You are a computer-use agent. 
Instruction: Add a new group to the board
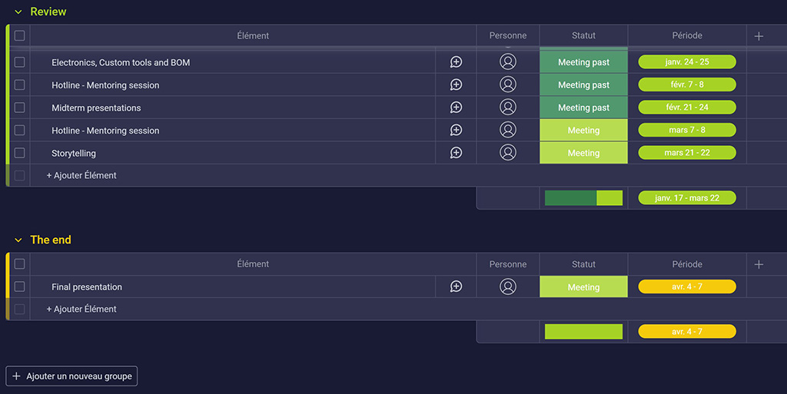71,376
